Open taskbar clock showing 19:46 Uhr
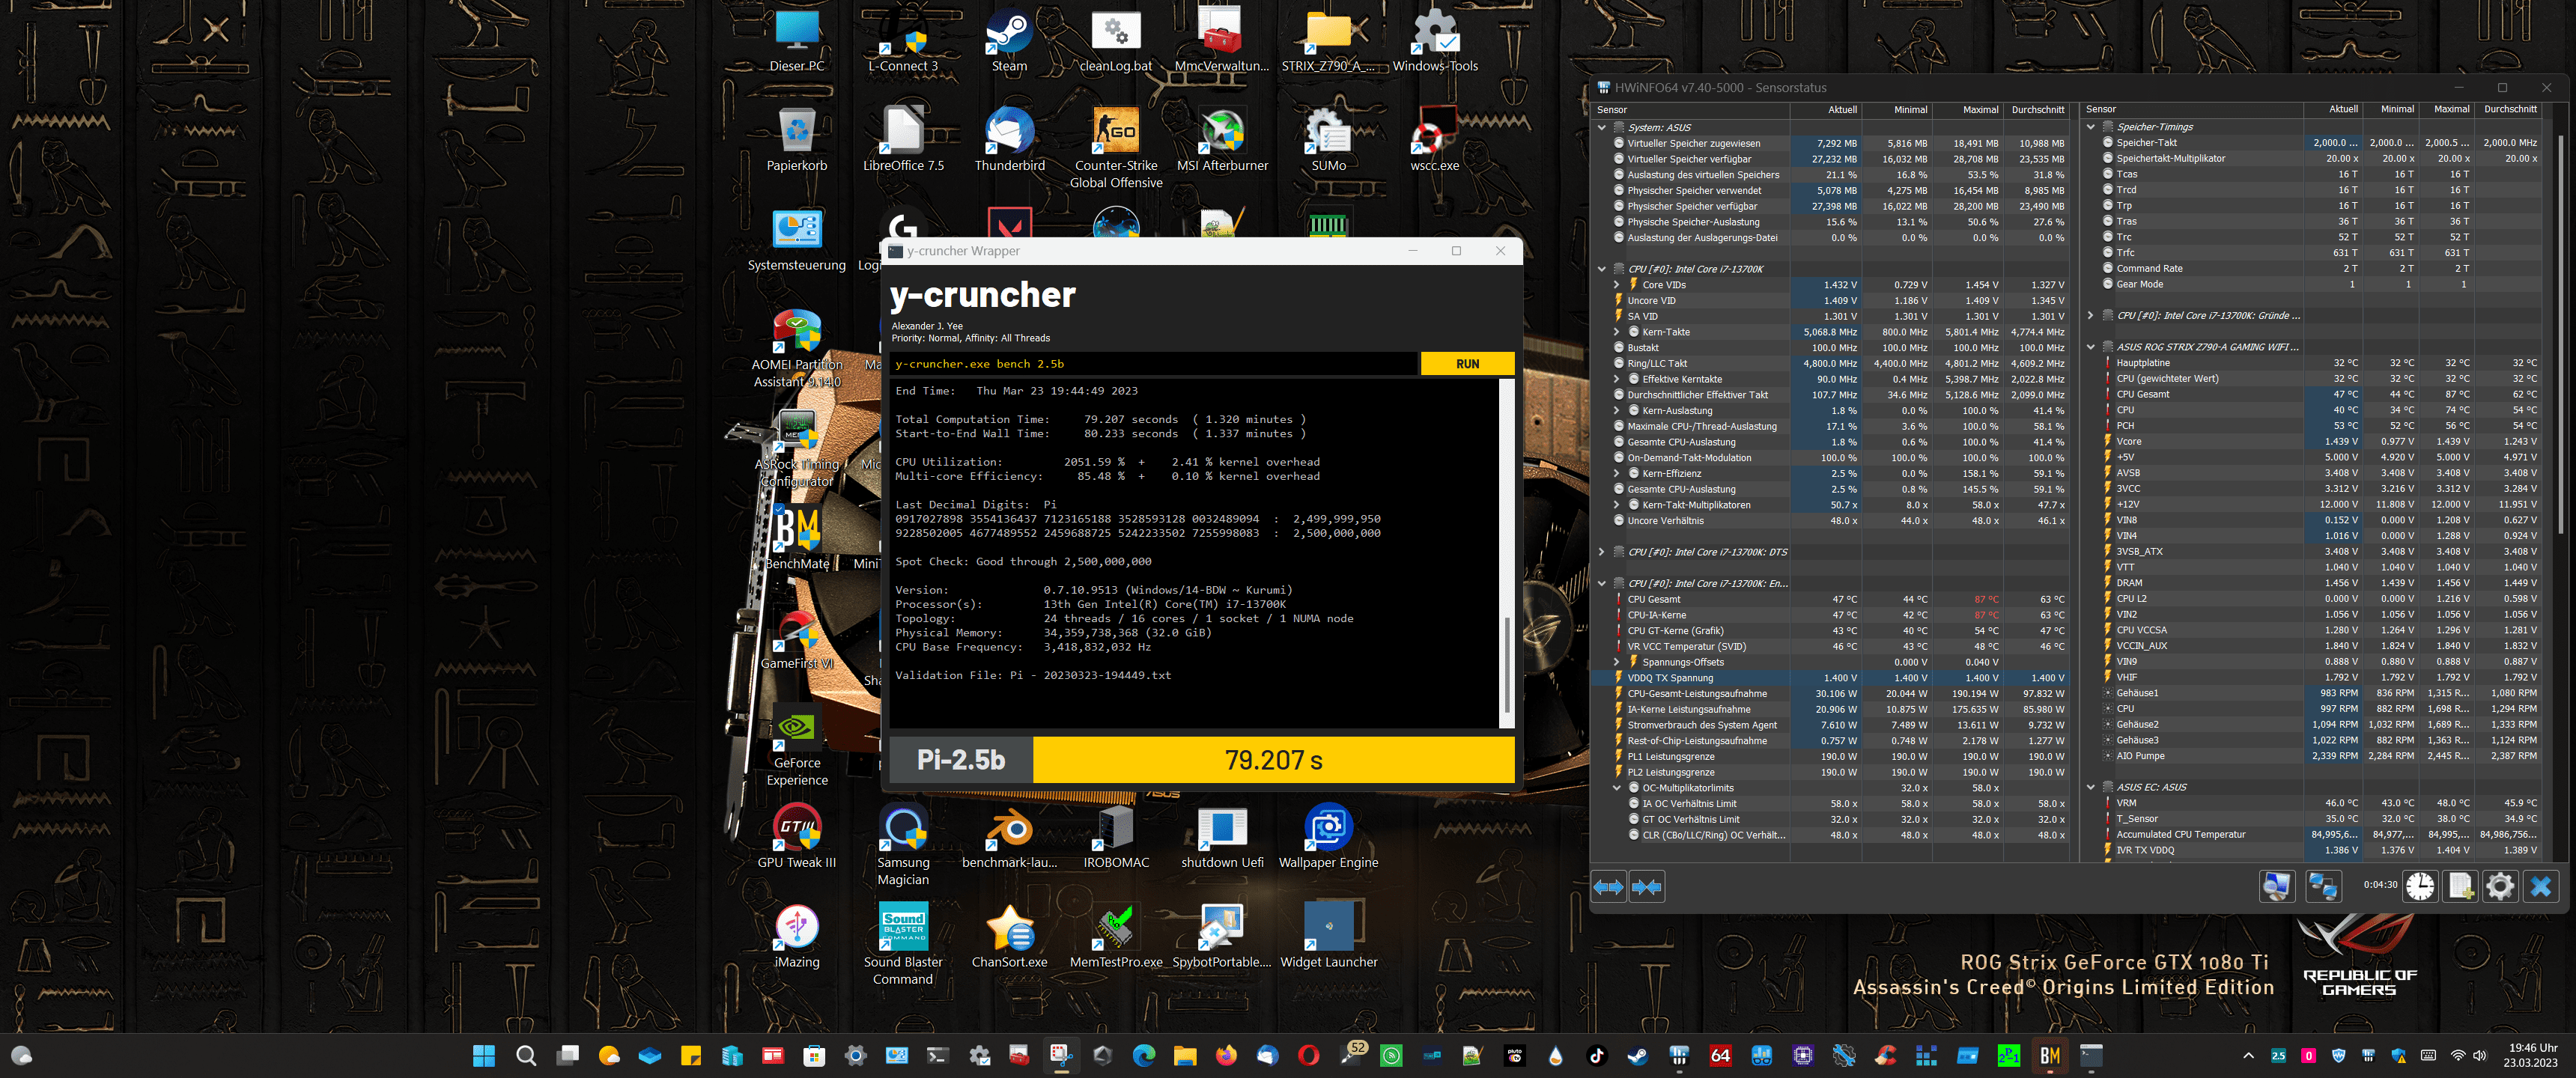This screenshot has width=2576, height=1078. tap(2531, 1055)
